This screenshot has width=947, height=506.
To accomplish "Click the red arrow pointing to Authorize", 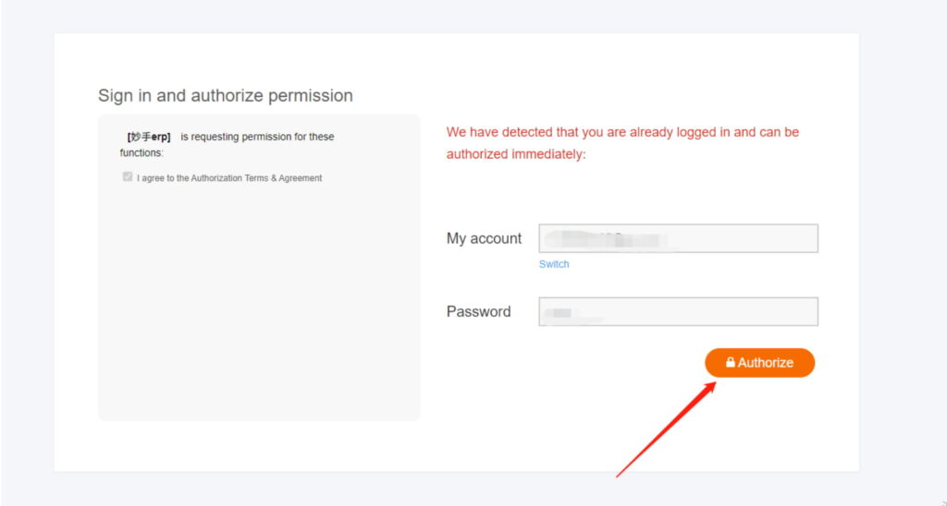I will coord(666,428).
